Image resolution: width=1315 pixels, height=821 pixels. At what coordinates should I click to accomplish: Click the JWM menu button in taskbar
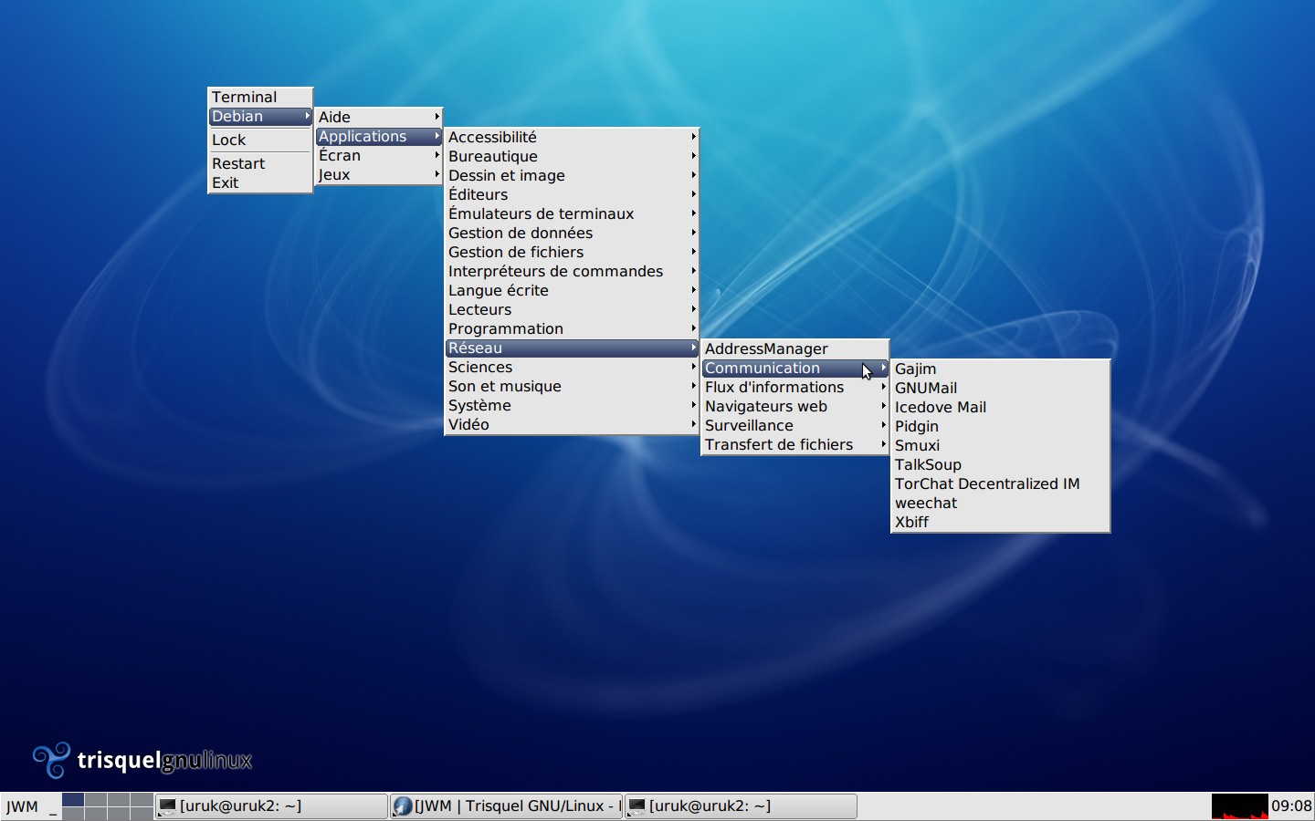pos(23,806)
